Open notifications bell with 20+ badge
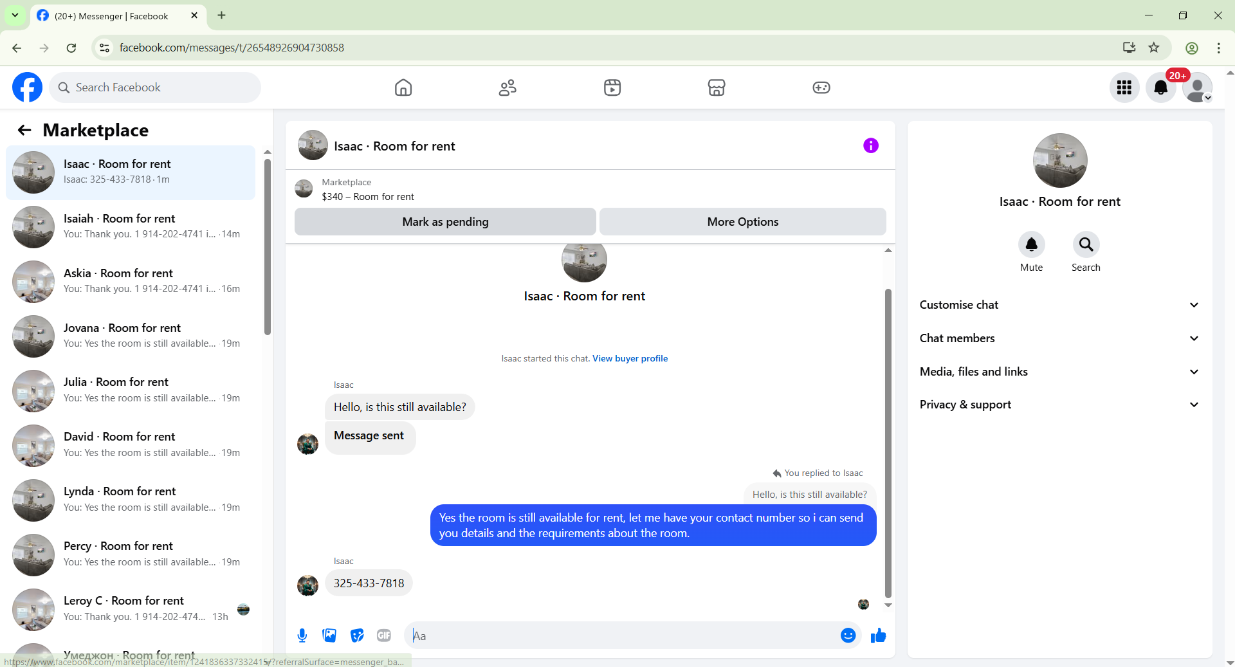The width and height of the screenshot is (1235, 667). [x=1161, y=87]
